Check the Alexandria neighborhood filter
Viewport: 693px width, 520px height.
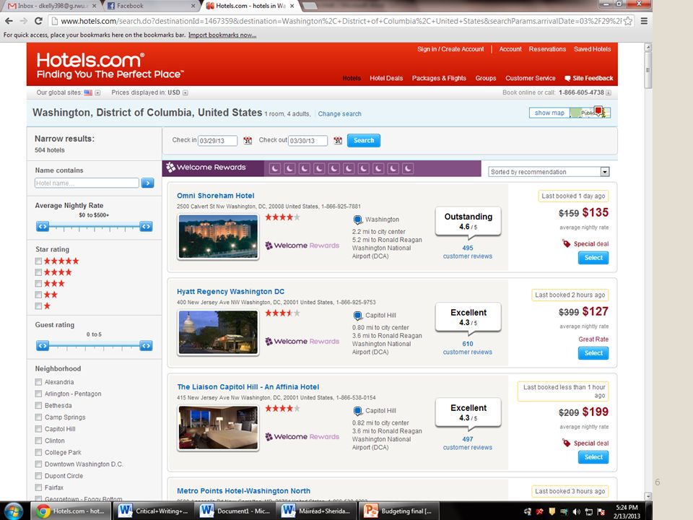point(38,382)
